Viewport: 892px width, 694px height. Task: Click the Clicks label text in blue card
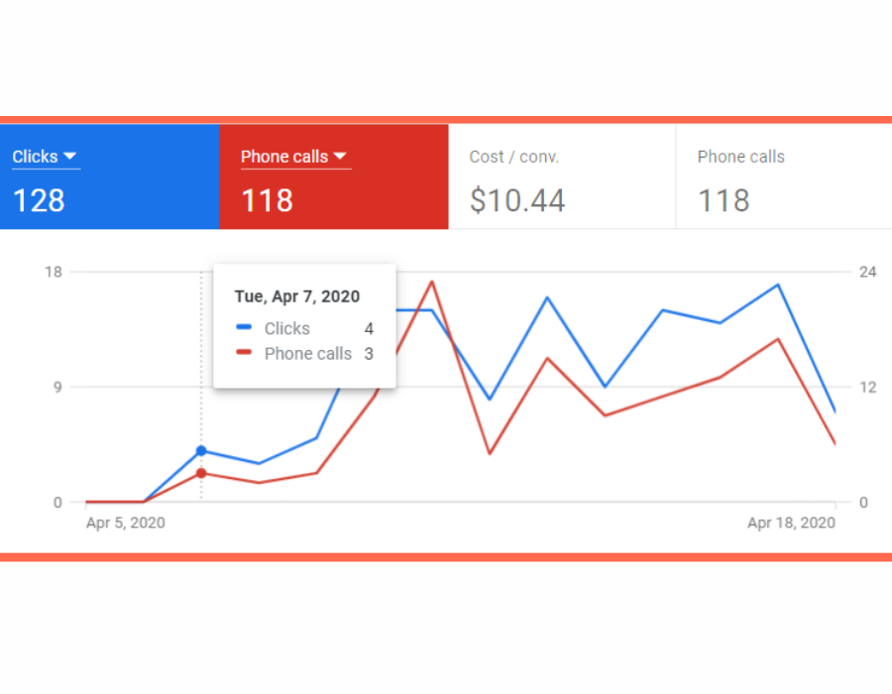[x=36, y=157]
